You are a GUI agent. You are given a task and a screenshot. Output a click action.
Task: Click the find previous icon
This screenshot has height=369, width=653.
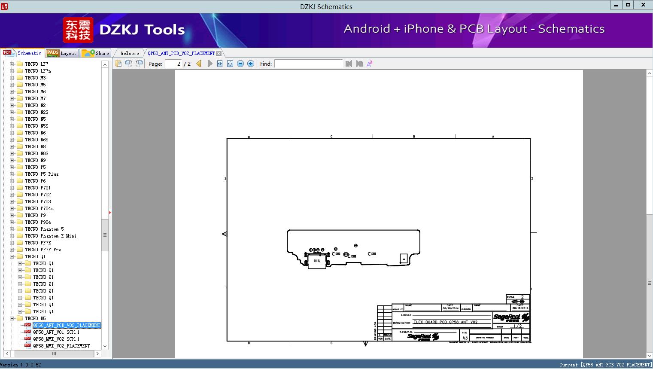click(x=349, y=64)
